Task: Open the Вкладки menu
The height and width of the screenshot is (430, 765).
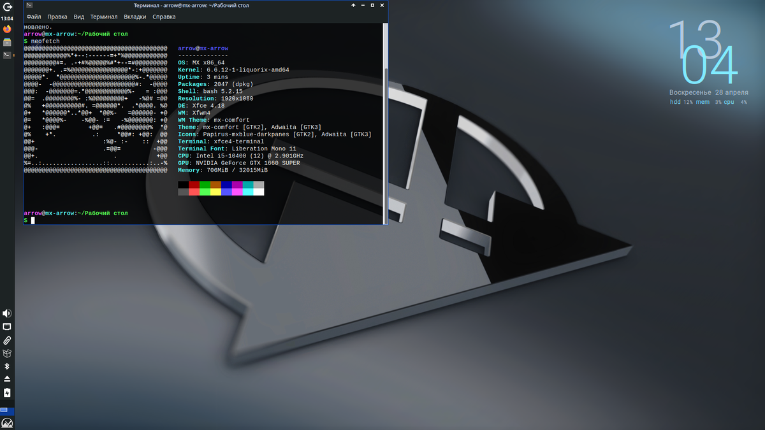Action: pos(134,17)
